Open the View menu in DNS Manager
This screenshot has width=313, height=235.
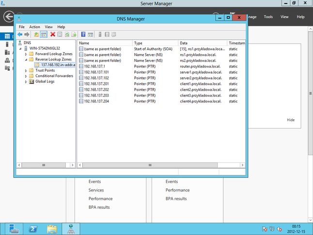48,27
